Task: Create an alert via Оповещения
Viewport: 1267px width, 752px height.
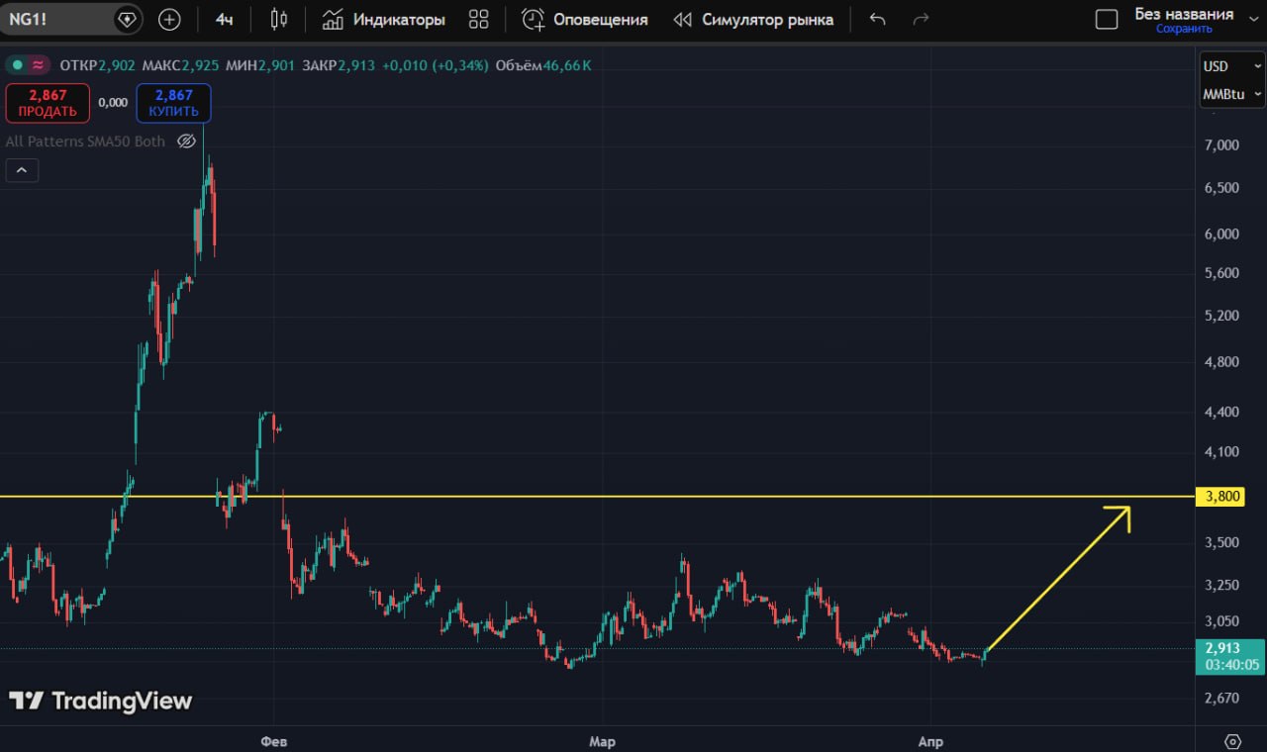Action: click(585, 19)
